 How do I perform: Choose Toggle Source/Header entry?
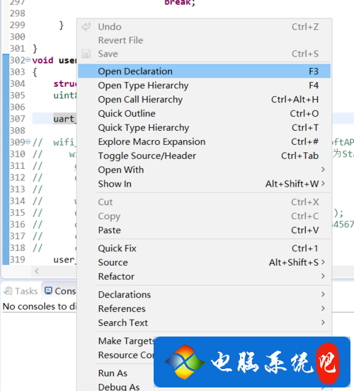click(x=204, y=156)
